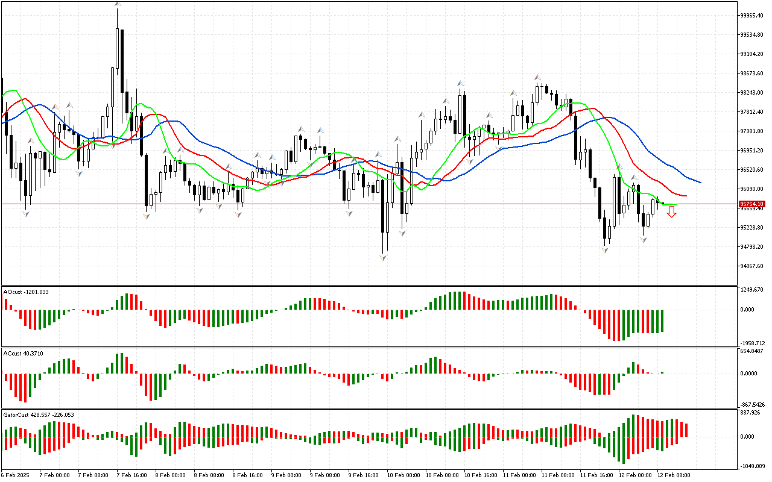This screenshot has height=482, width=772.
Task: Click price level 98243.00 on the scale
Action: pos(753,93)
